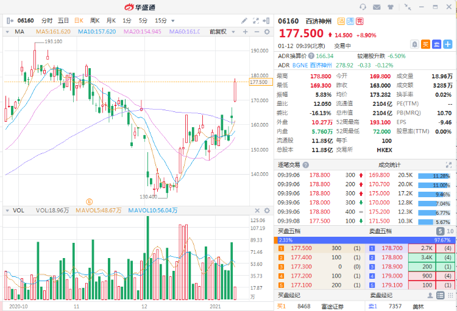
Task: Set a price alert bell icon
Action: coord(414,44)
